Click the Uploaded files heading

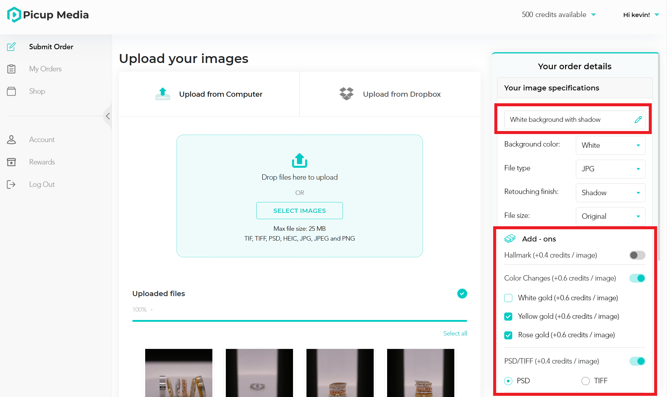tap(159, 294)
